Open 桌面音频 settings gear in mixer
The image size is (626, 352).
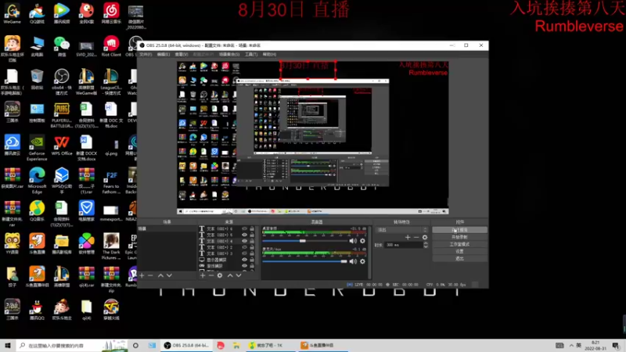[362, 241]
